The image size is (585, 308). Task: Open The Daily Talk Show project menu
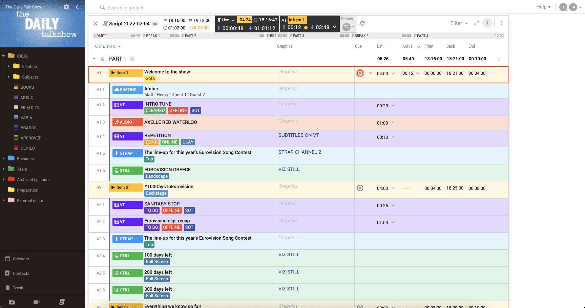pyautogui.click(x=25, y=7)
